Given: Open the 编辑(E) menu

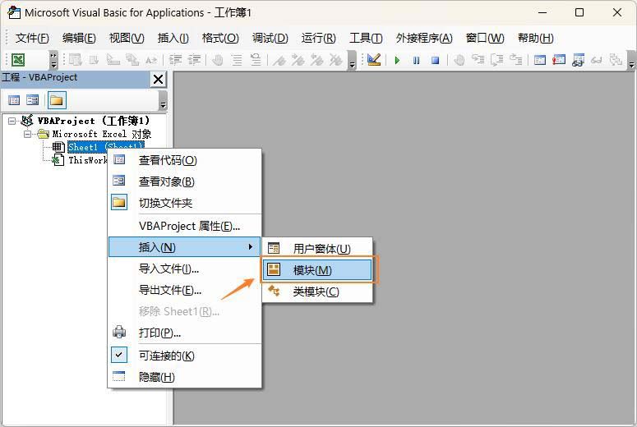Looking at the screenshot, I should pos(79,38).
